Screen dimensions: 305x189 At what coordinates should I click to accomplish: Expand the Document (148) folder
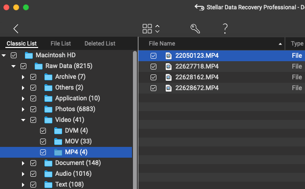[x=23, y=163]
